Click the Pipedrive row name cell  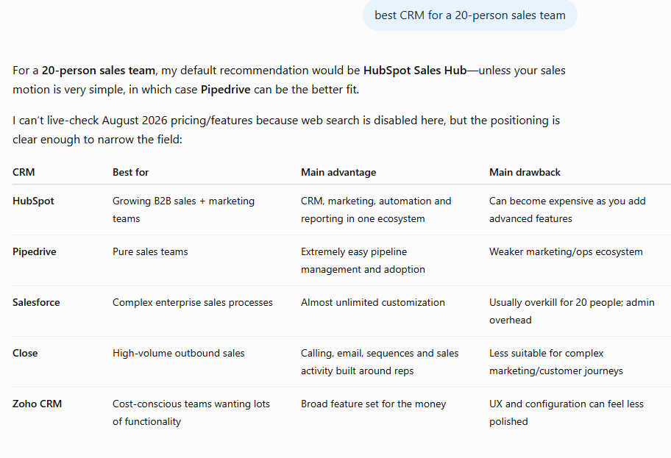click(35, 251)
